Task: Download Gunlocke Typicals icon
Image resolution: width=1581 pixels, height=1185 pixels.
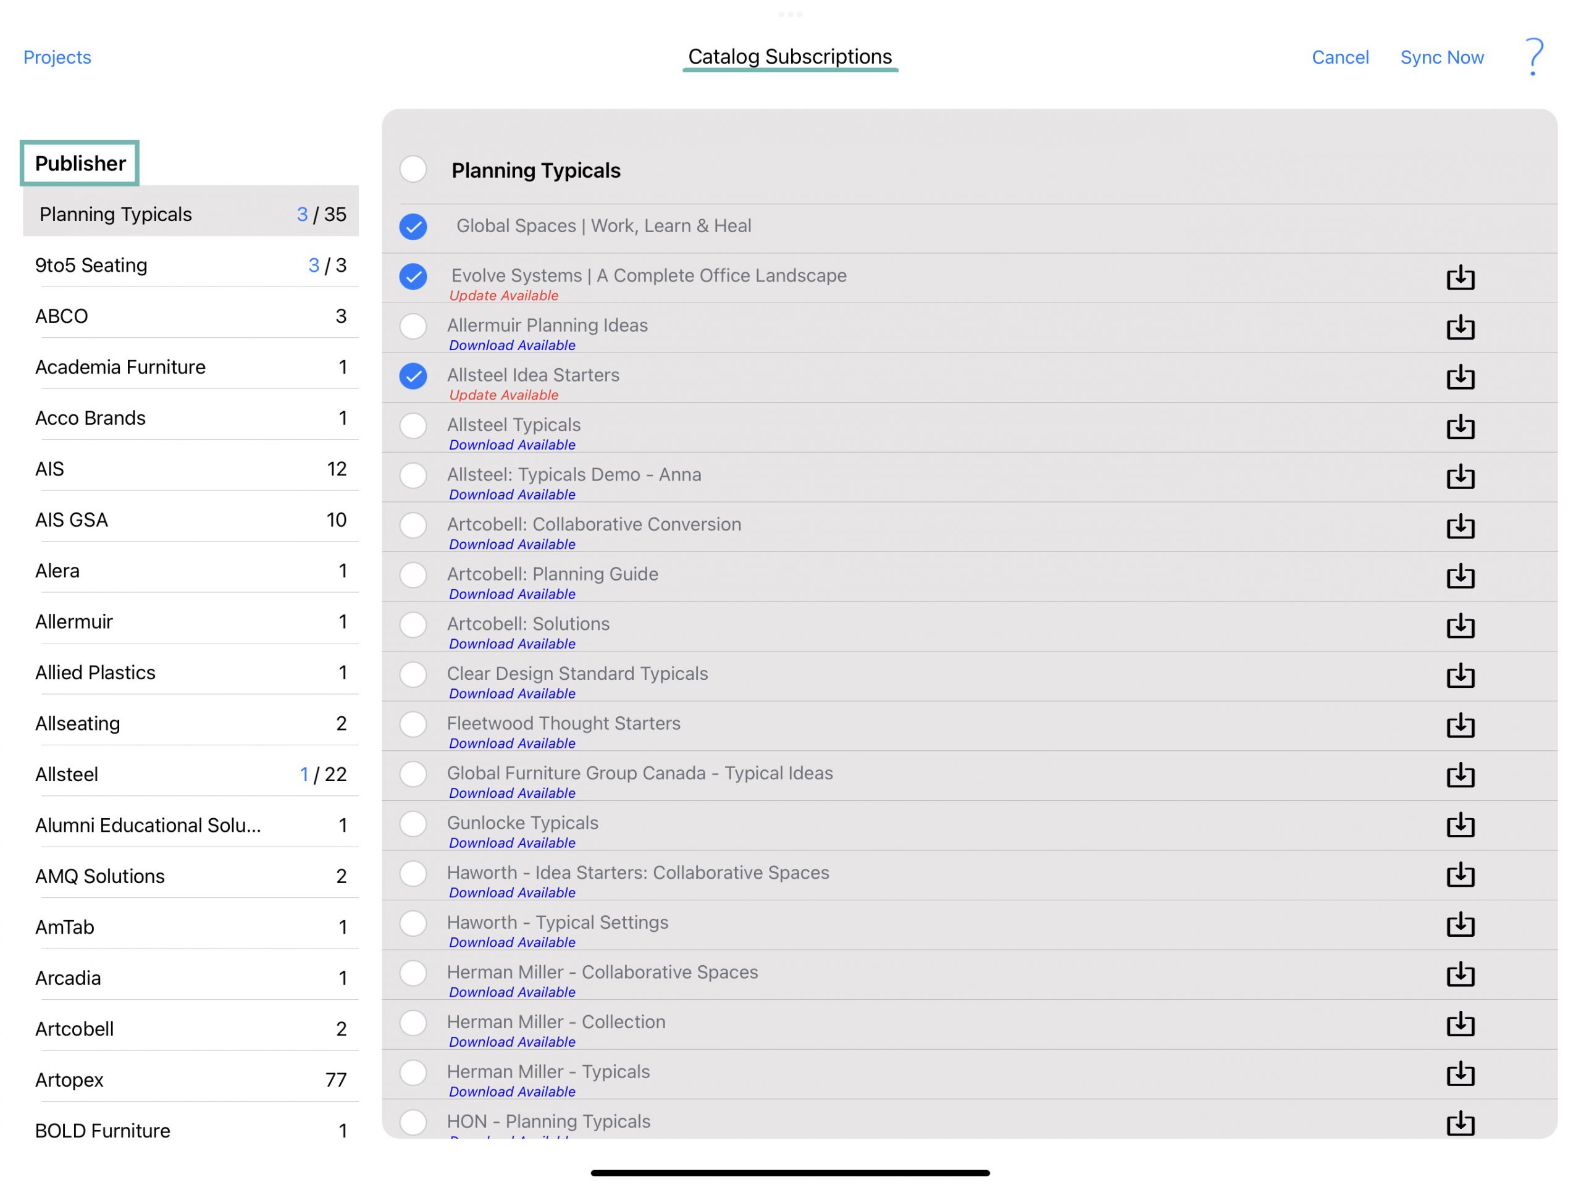Action: [x=1460, y=825]
